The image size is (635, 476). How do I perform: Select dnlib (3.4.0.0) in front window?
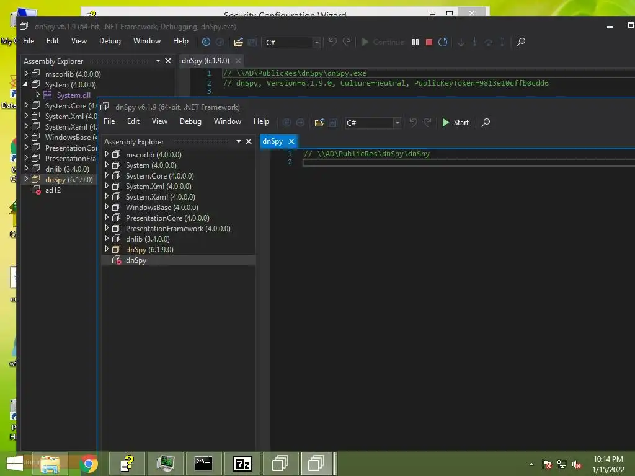click(x=148, y=239)
